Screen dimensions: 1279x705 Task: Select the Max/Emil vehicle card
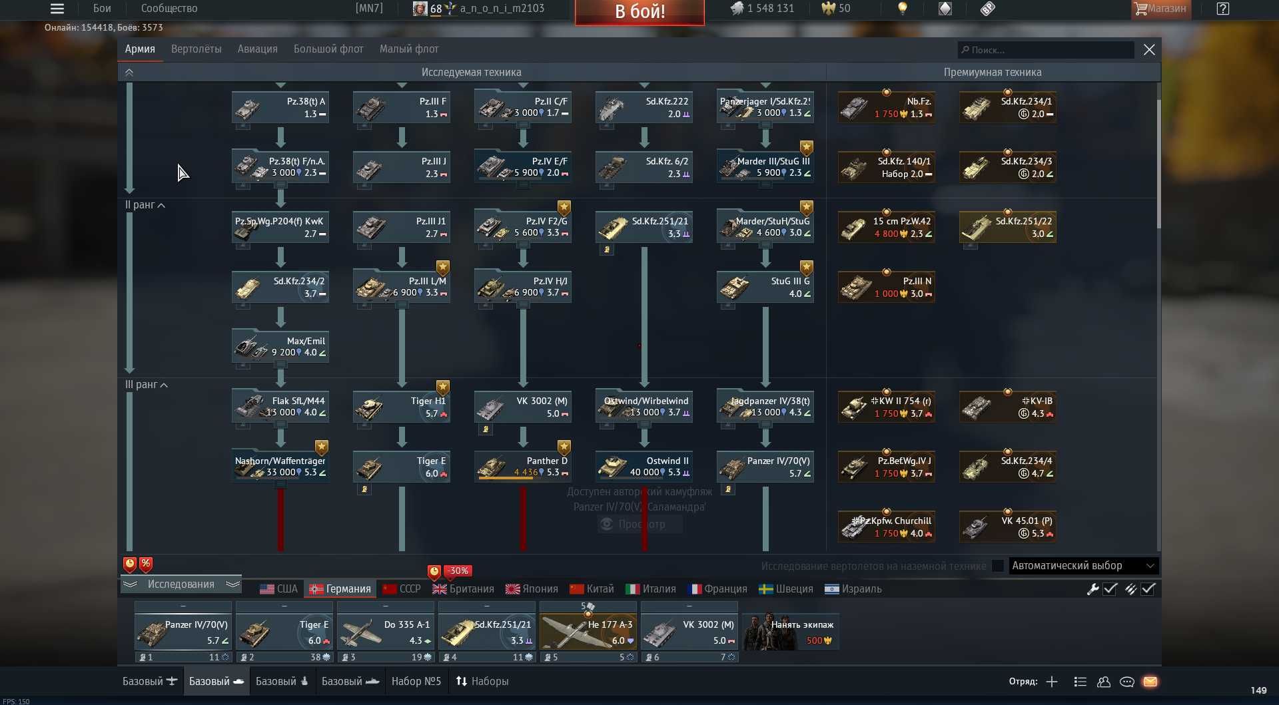tap(280, 347)
